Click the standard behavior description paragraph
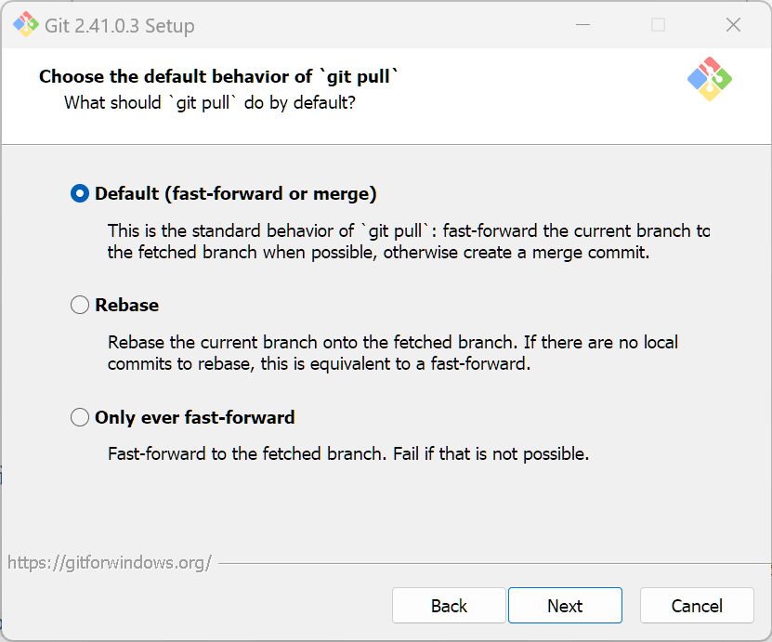772x642 pixels. [x=408, y=242]
